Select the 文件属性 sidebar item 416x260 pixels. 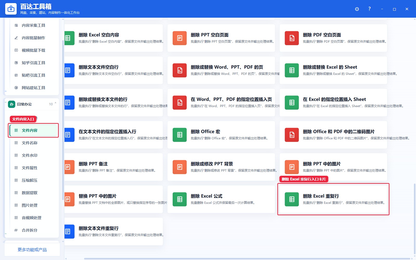coord(33,168)
